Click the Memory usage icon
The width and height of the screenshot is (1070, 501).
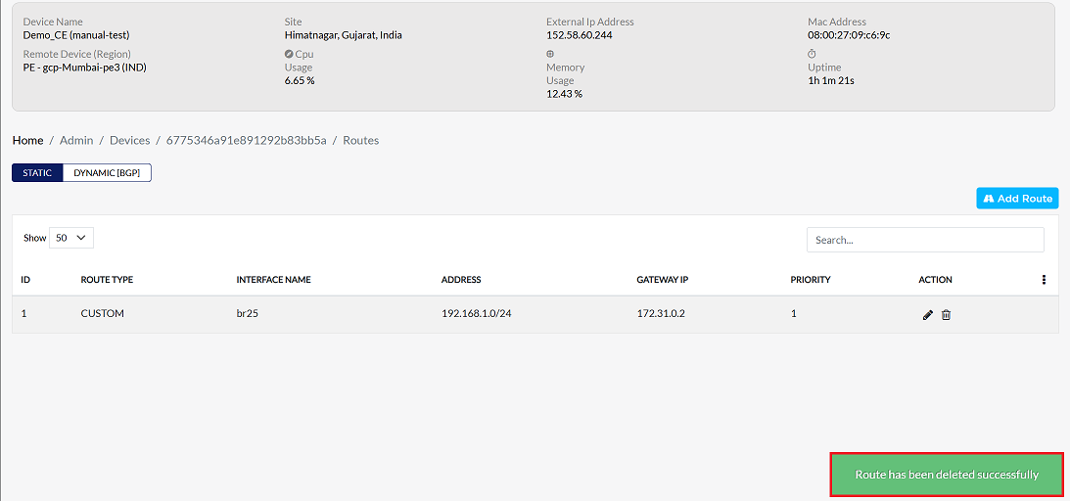click(550, 54)
